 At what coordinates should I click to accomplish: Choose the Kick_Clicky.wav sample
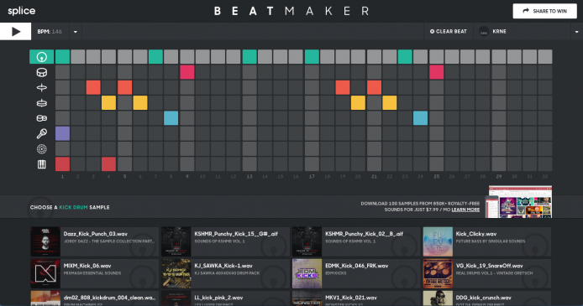pos(486,241)
